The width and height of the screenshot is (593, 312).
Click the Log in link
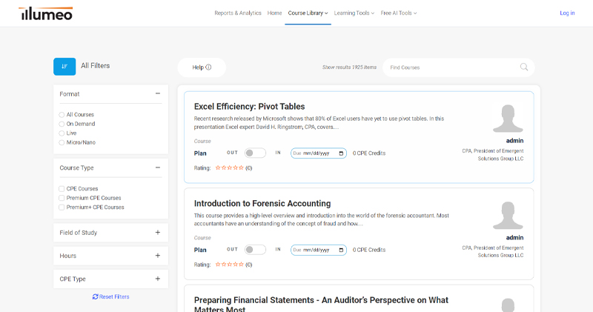[x=567, y=13]
